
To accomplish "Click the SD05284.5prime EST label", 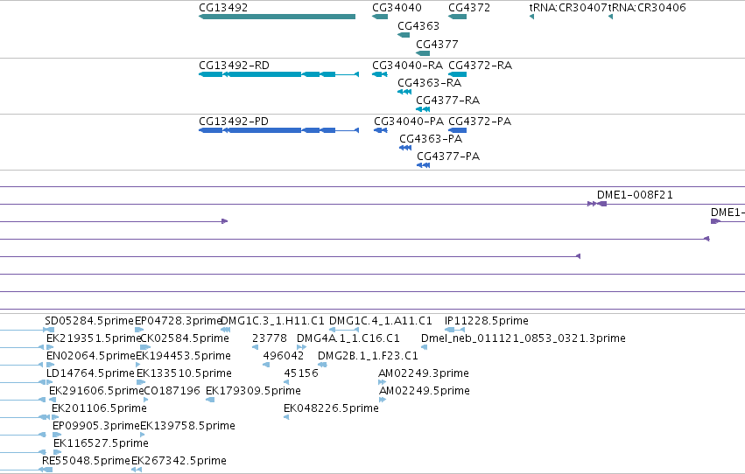I will [x=89, y=321].
